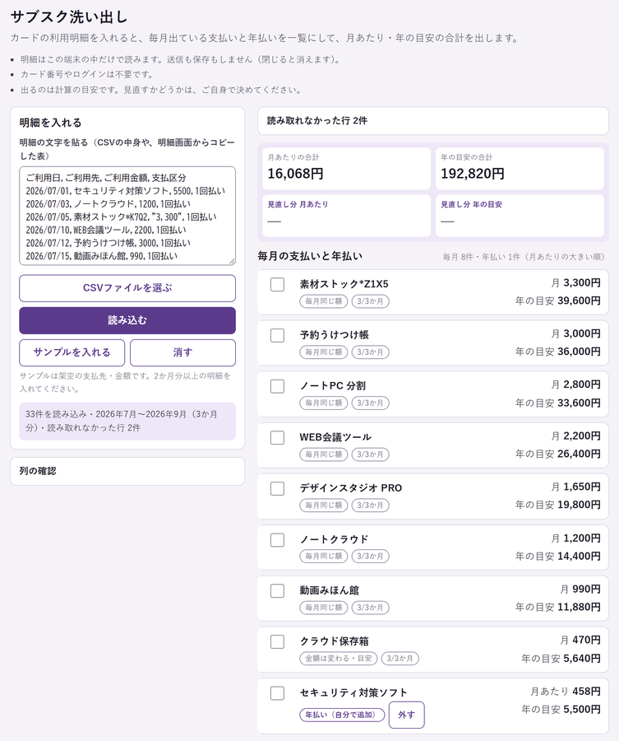Image resolution: width=619 pixels, height=741 pixels.
Task: Tick the ノートPC 分割 checkbox
Action: (277, 387)
